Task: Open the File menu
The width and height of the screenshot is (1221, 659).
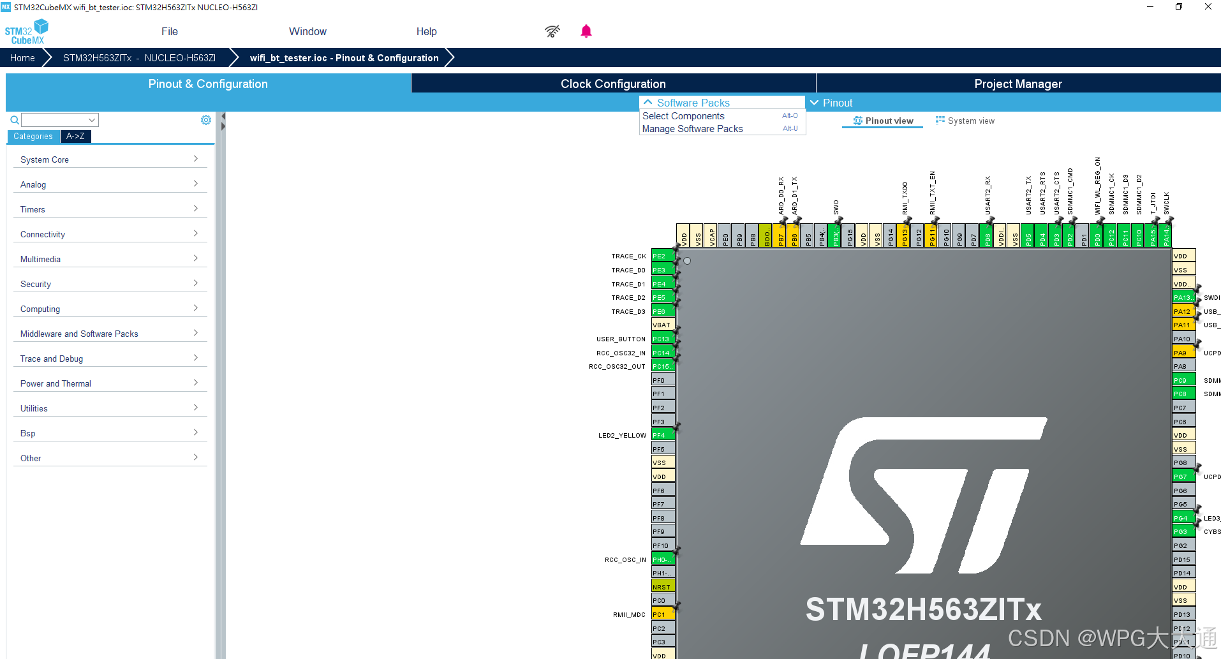Action: pos(170,31)
